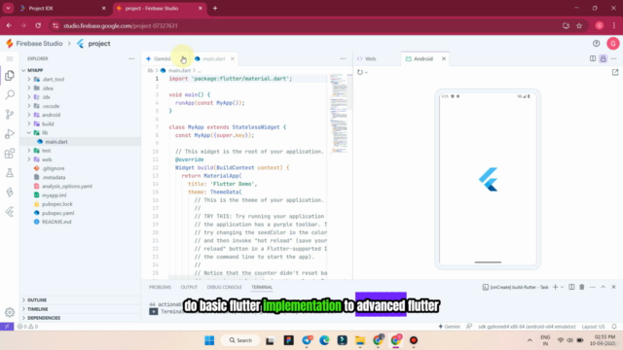
Task: Open terminal panel more actions
Action: (x=593, y=287)
